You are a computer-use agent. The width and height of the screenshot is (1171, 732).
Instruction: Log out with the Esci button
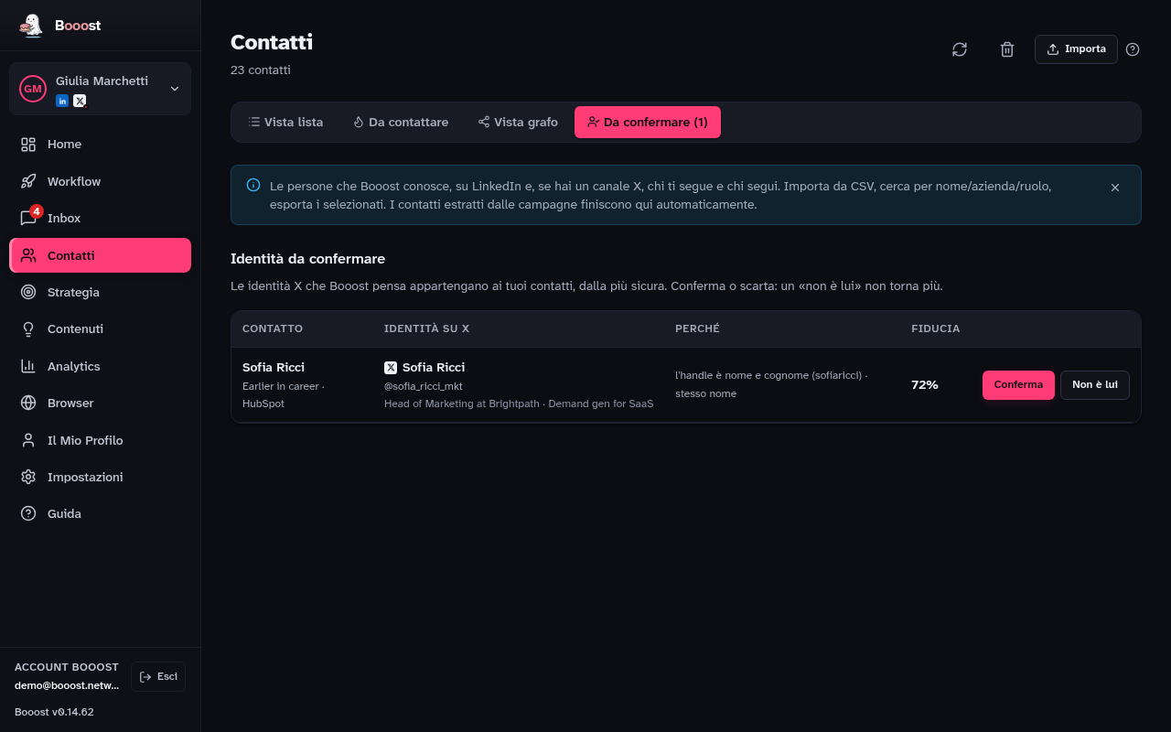coord(158,676)
